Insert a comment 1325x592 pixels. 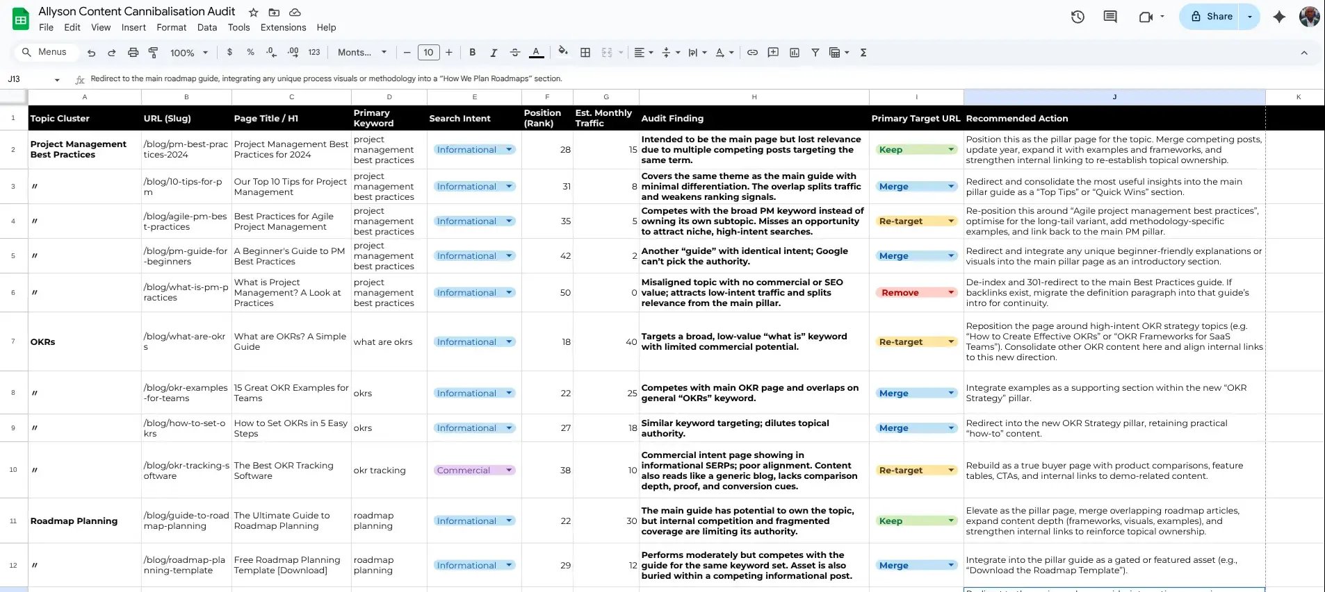[x=773, y=53]
